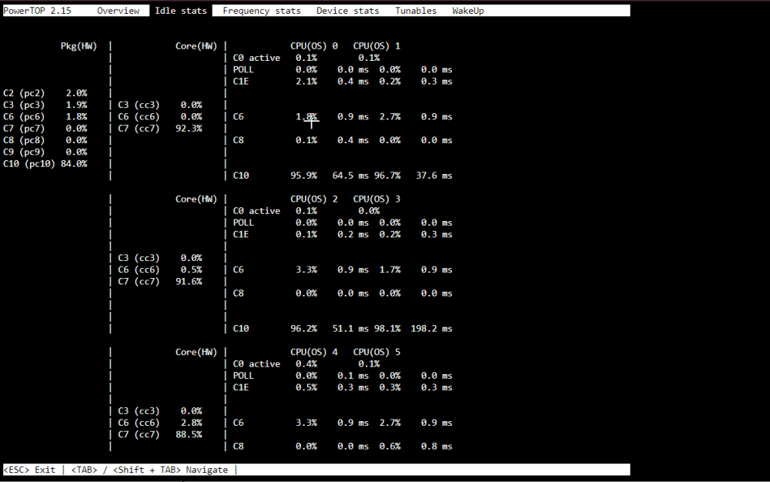Select the 51.1 ms C10 duration
Screen dimensions: 770x482
click(350, 329)
